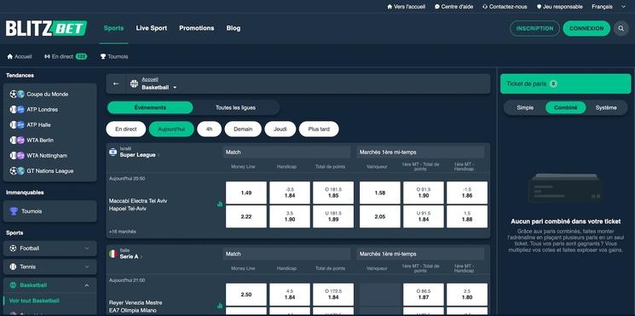Open Super League chevron link
This screenshot has width=635, height=316.
click(x=159, y=155)
